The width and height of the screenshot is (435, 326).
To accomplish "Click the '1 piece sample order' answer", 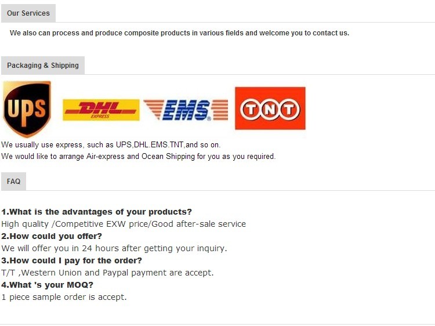I will pyautogui.click(x=64, y=297).
